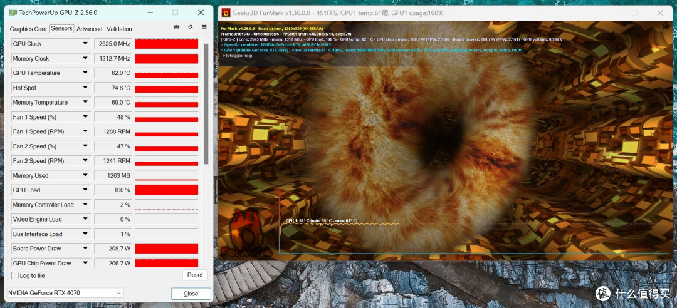Click the 2625.0 MHz value field
Viewport: 677px width, 308px height.
tap(113, 44)
